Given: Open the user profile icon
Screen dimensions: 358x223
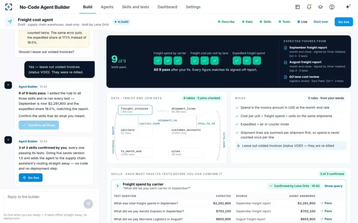Looking at the screenshot, I should click(x=332, y=7).
